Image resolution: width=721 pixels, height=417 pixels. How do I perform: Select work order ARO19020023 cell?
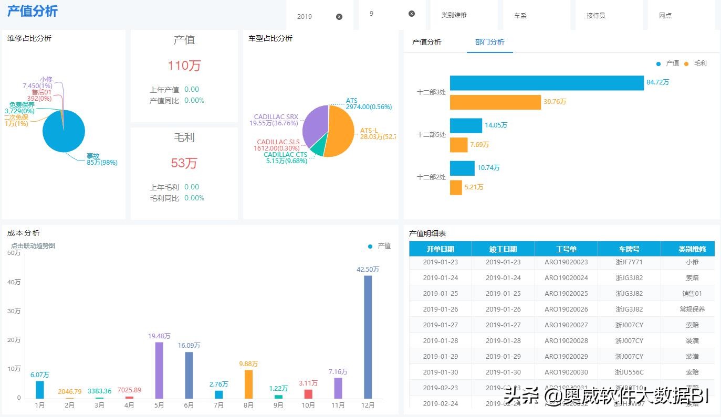pos(566,262)
